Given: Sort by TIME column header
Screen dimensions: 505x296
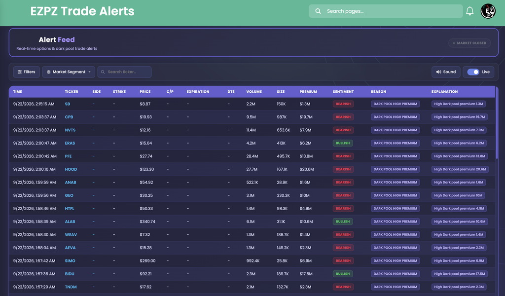Looking at the screenshot, I should (18, 92).
